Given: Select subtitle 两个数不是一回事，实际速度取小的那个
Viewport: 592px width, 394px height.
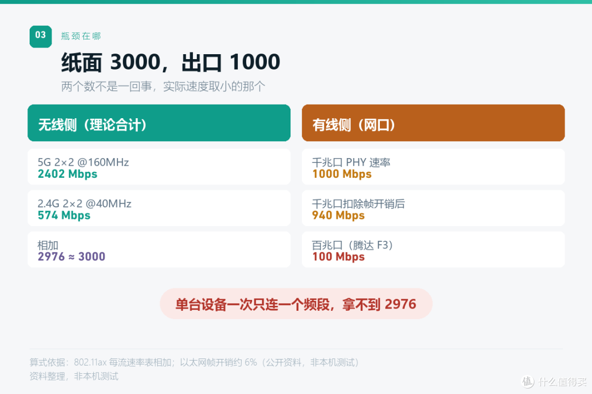Looking at the screenshot, I should click(x=163, y=86).
